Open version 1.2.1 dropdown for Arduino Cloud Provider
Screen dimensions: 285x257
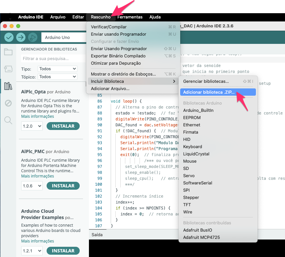pos(32,251)
